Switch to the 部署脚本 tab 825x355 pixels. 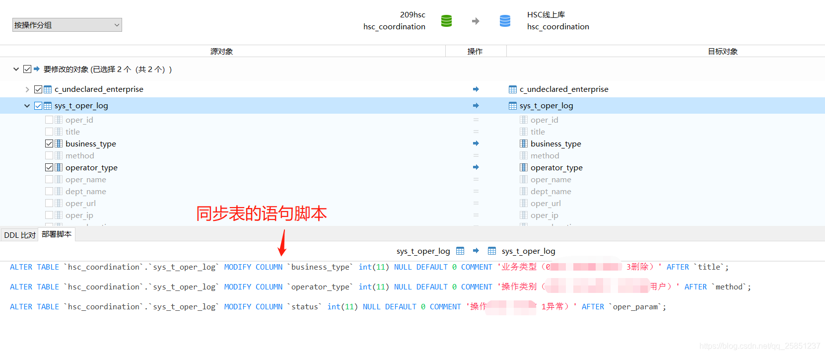coord(57,234)
